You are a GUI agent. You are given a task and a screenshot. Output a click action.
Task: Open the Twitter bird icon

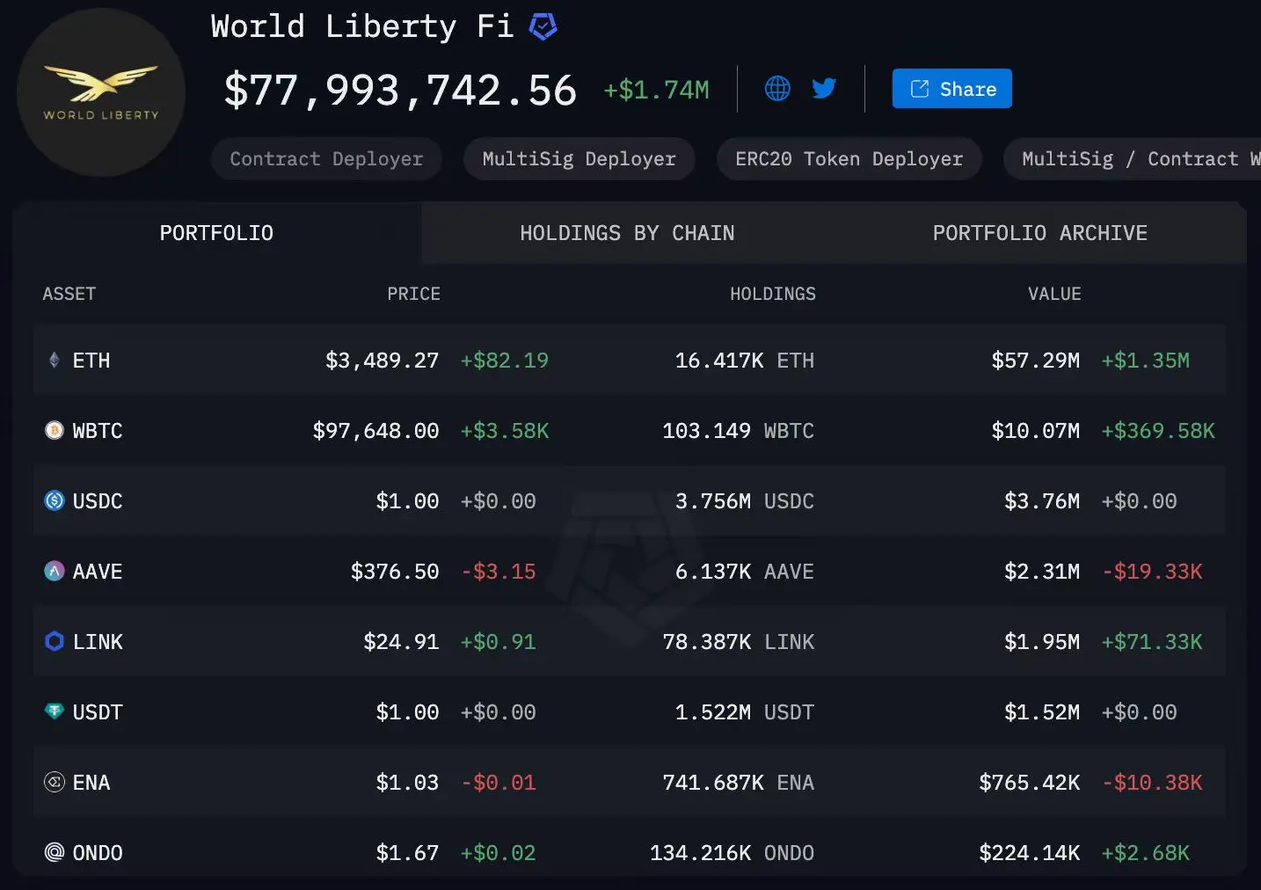click(x=824, y=88)
